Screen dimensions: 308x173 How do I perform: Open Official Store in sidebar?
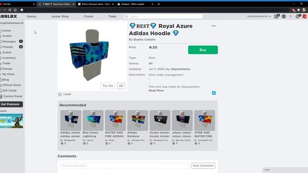coord(12,85)
